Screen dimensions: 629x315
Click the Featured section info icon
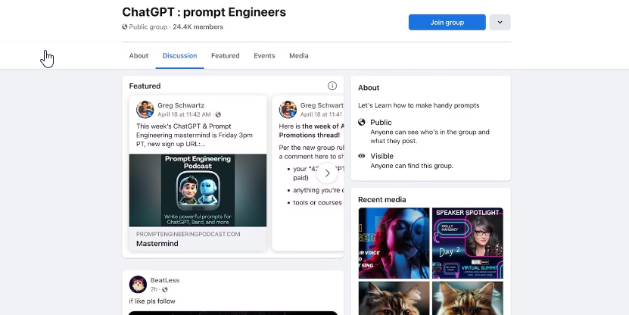(x=332, y=86)
